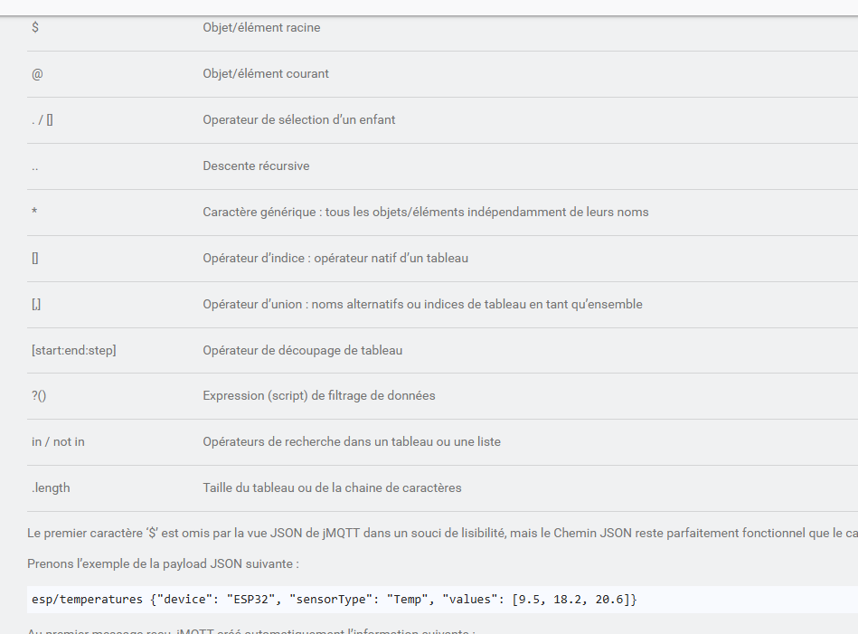The width and height of the screenshot is (858, 634).
Task: Click the '[,]' union operator cell
Action: [x=36, y=304]
